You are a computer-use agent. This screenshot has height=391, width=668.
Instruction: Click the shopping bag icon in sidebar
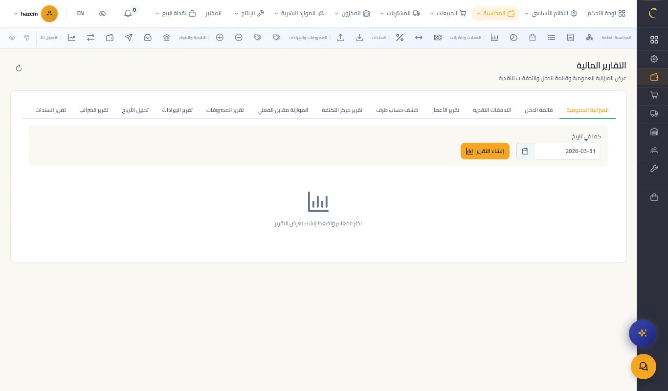pyautogui.click(x=654, y=197)
